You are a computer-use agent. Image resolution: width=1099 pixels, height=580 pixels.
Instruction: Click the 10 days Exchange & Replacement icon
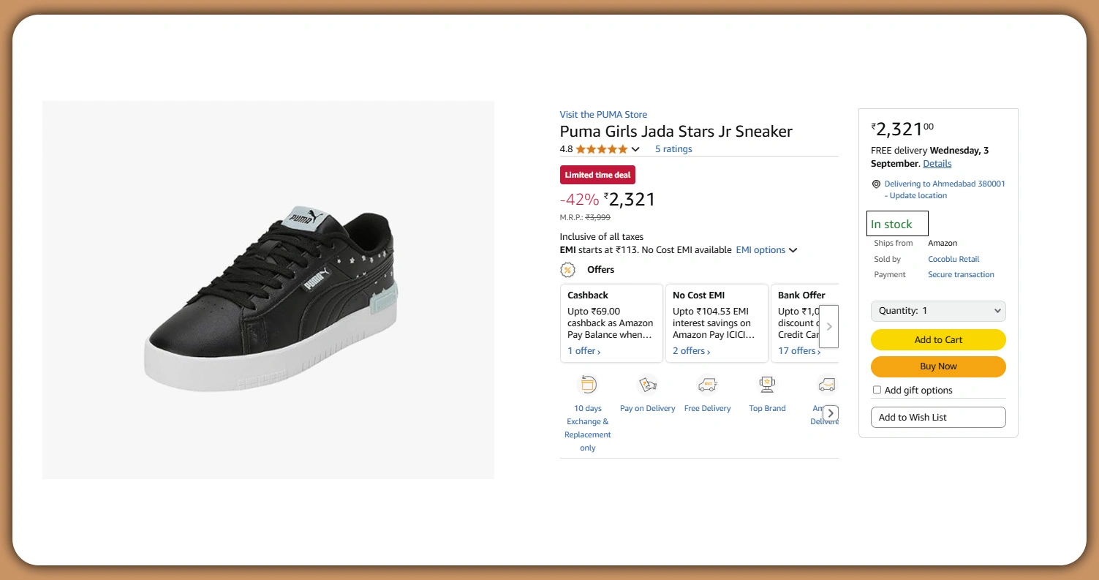coord(588,385)
